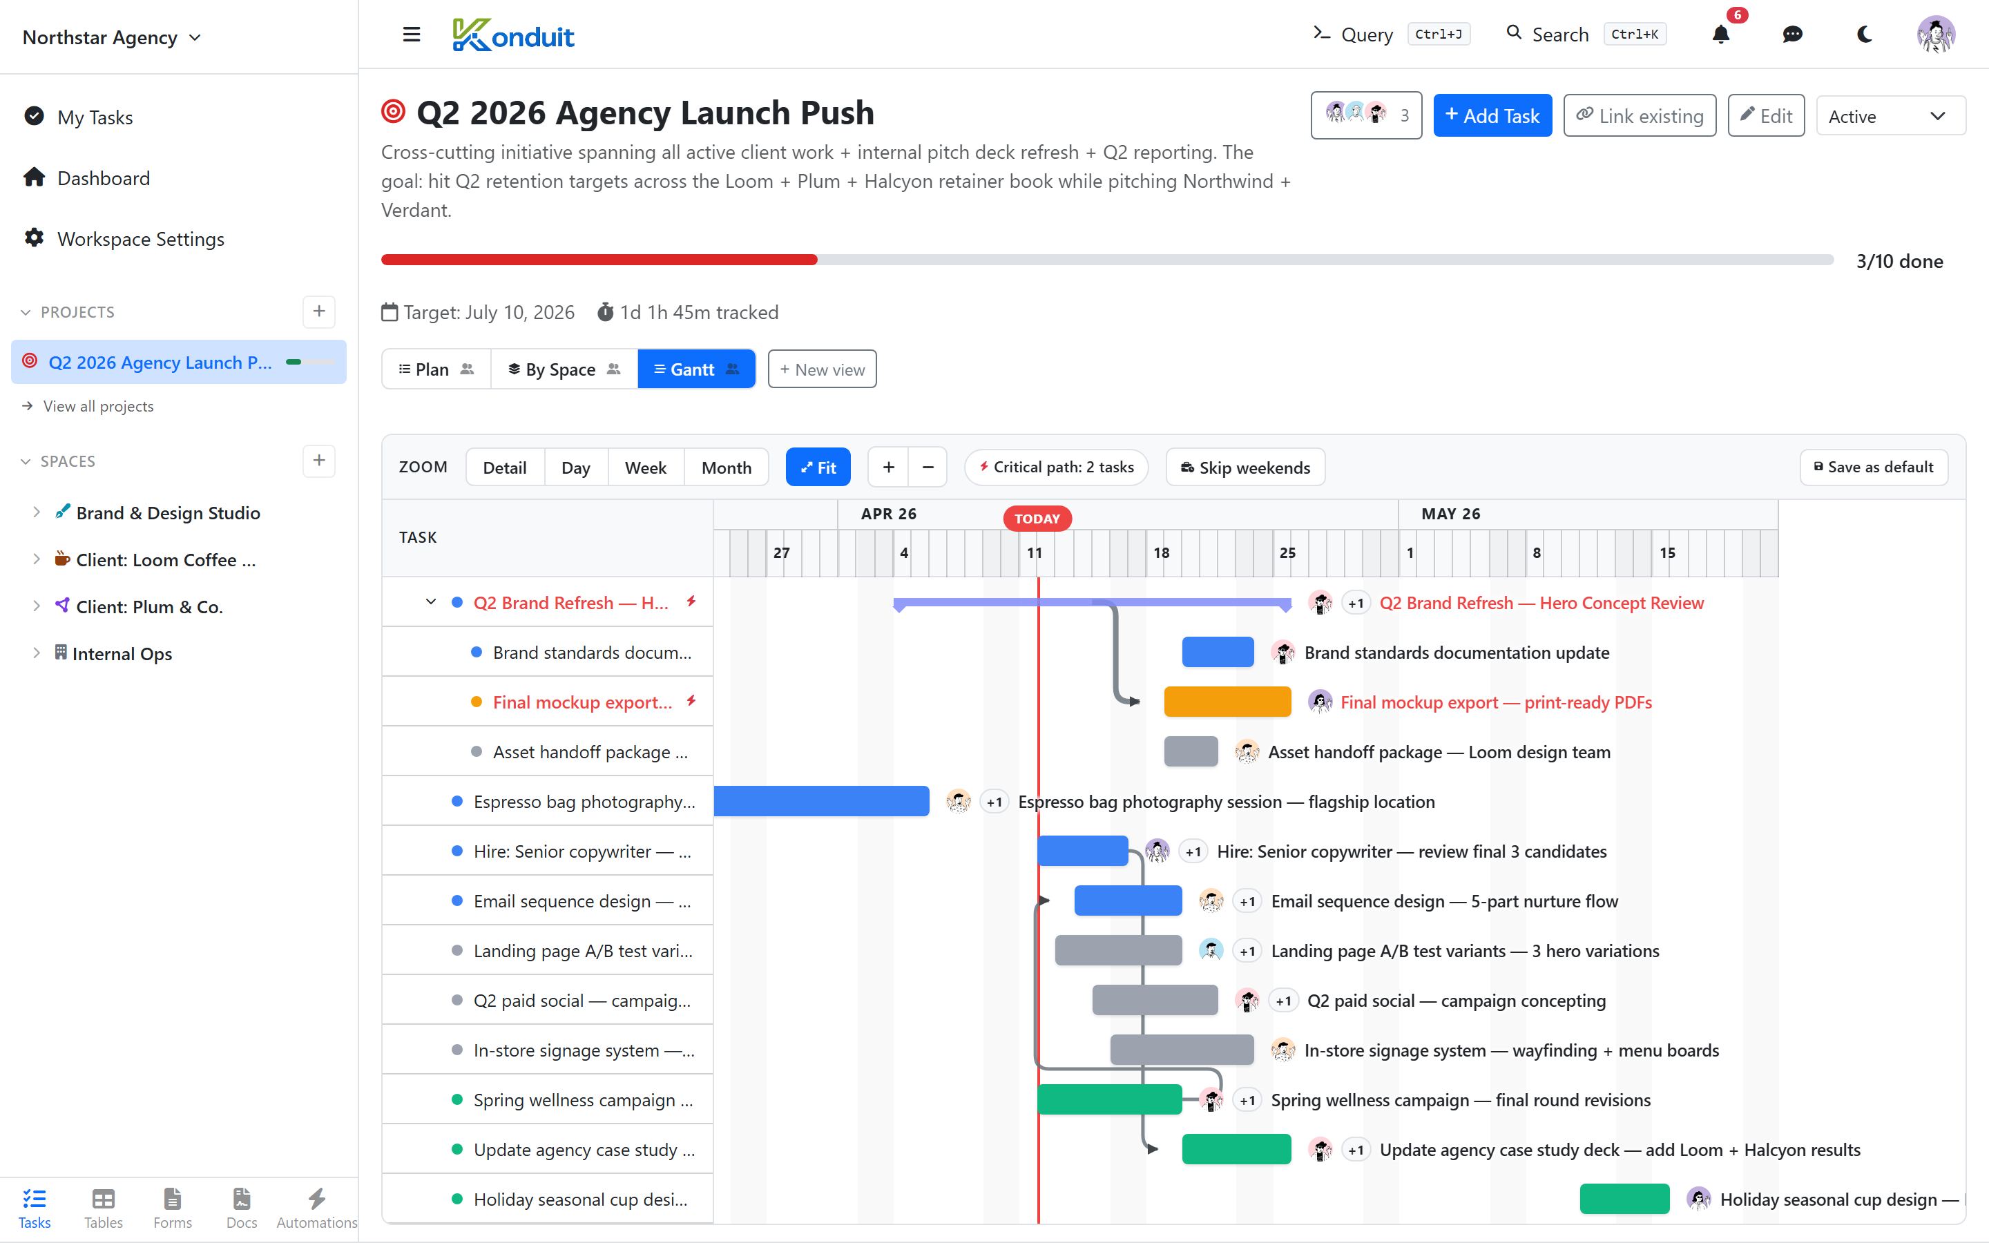This screenshot has height=1243, width=1989.
Task: Click the Edit project button
Action: pyautogui.click(x=1766, y=115)
